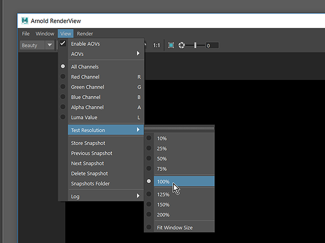The height and width of the screenshot is (243, 325).
Task: Set test resolution to 200%
Action: (x=179, y=215)
